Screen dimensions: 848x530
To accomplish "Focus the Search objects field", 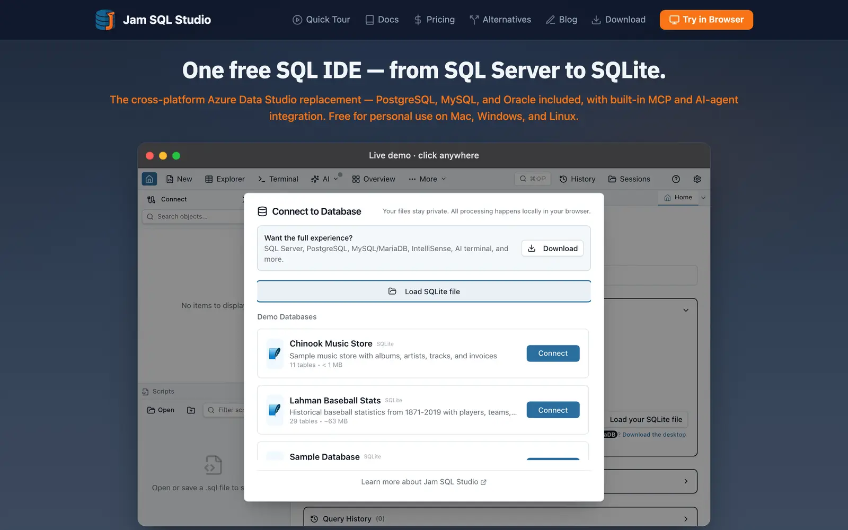I will [x=193, y=217].
